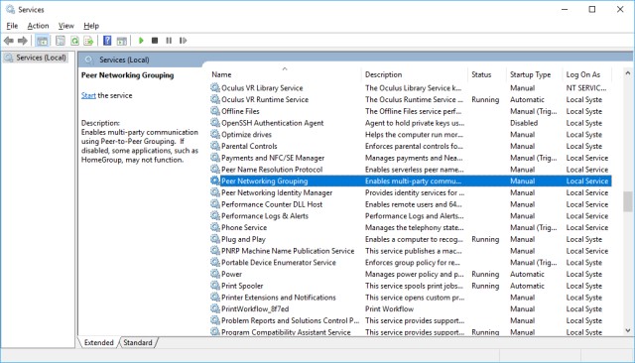Select Portable Device Enumerator Service row
635x363 pixels.
click(x=410, y=262)
